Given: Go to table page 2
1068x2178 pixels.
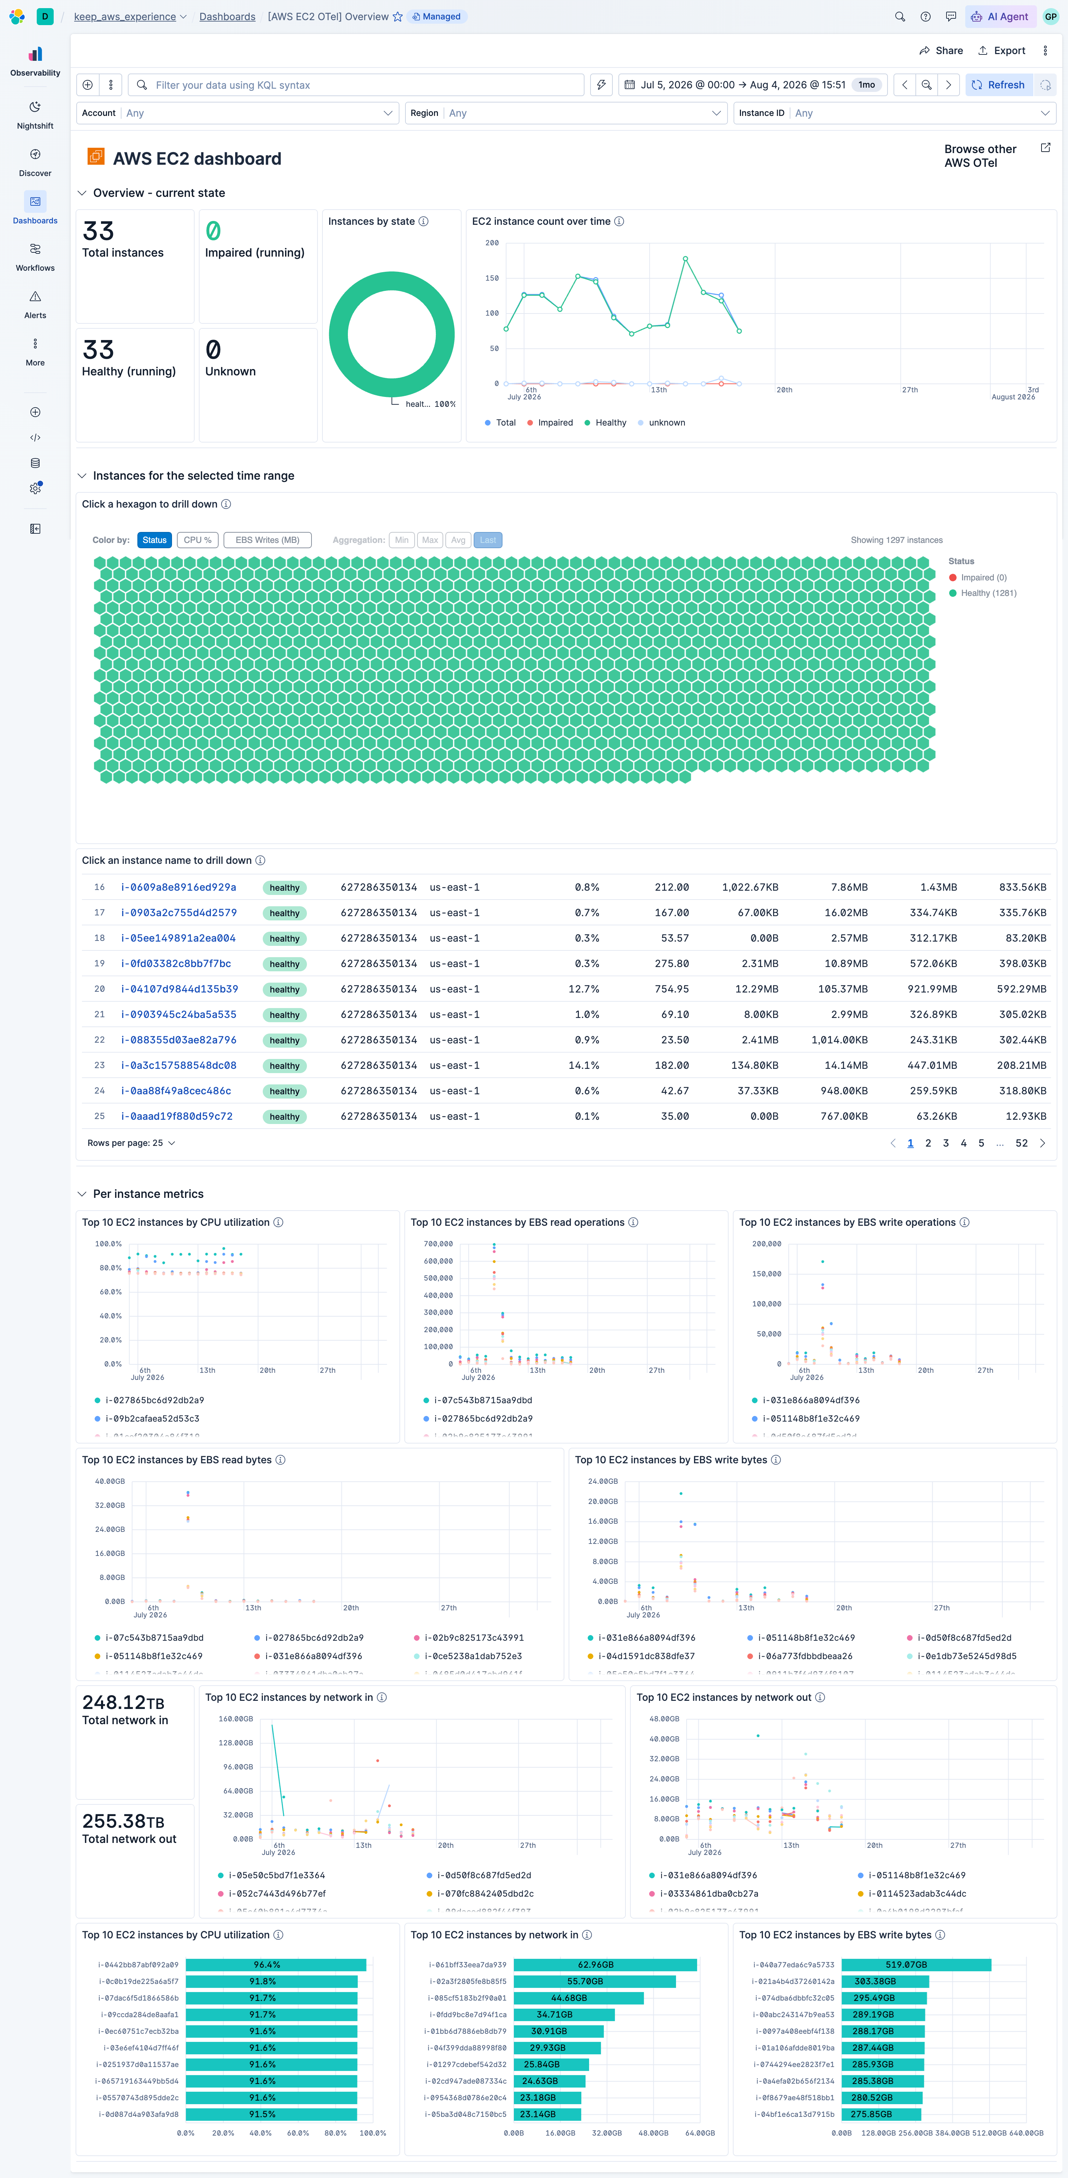Looking at the screenshot, I should pos(928,1143).
